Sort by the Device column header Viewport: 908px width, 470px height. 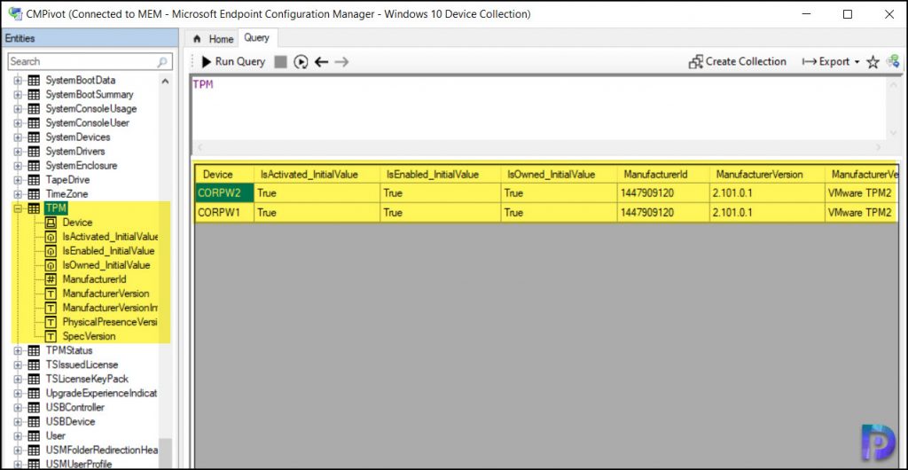pyautogui.click(x=224, y=174)
